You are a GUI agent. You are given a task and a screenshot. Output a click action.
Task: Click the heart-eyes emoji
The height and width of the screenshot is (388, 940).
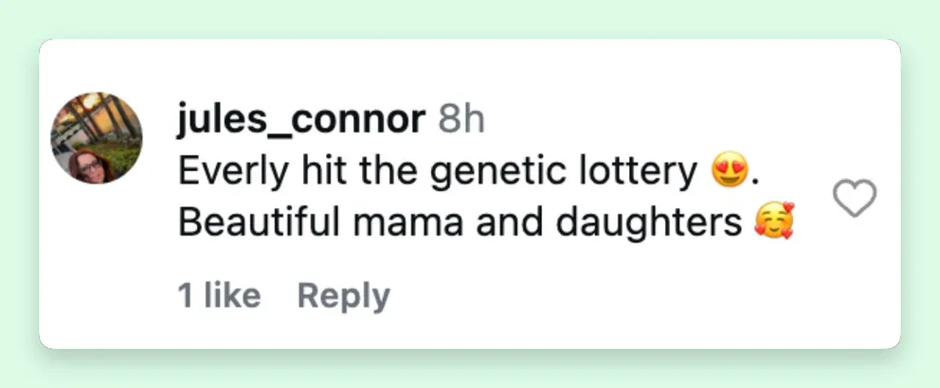[x=728, y=171]
